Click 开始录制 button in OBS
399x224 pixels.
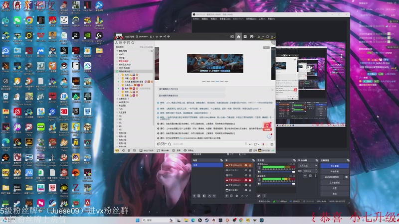pyautogui.click(x=334, y=171)
